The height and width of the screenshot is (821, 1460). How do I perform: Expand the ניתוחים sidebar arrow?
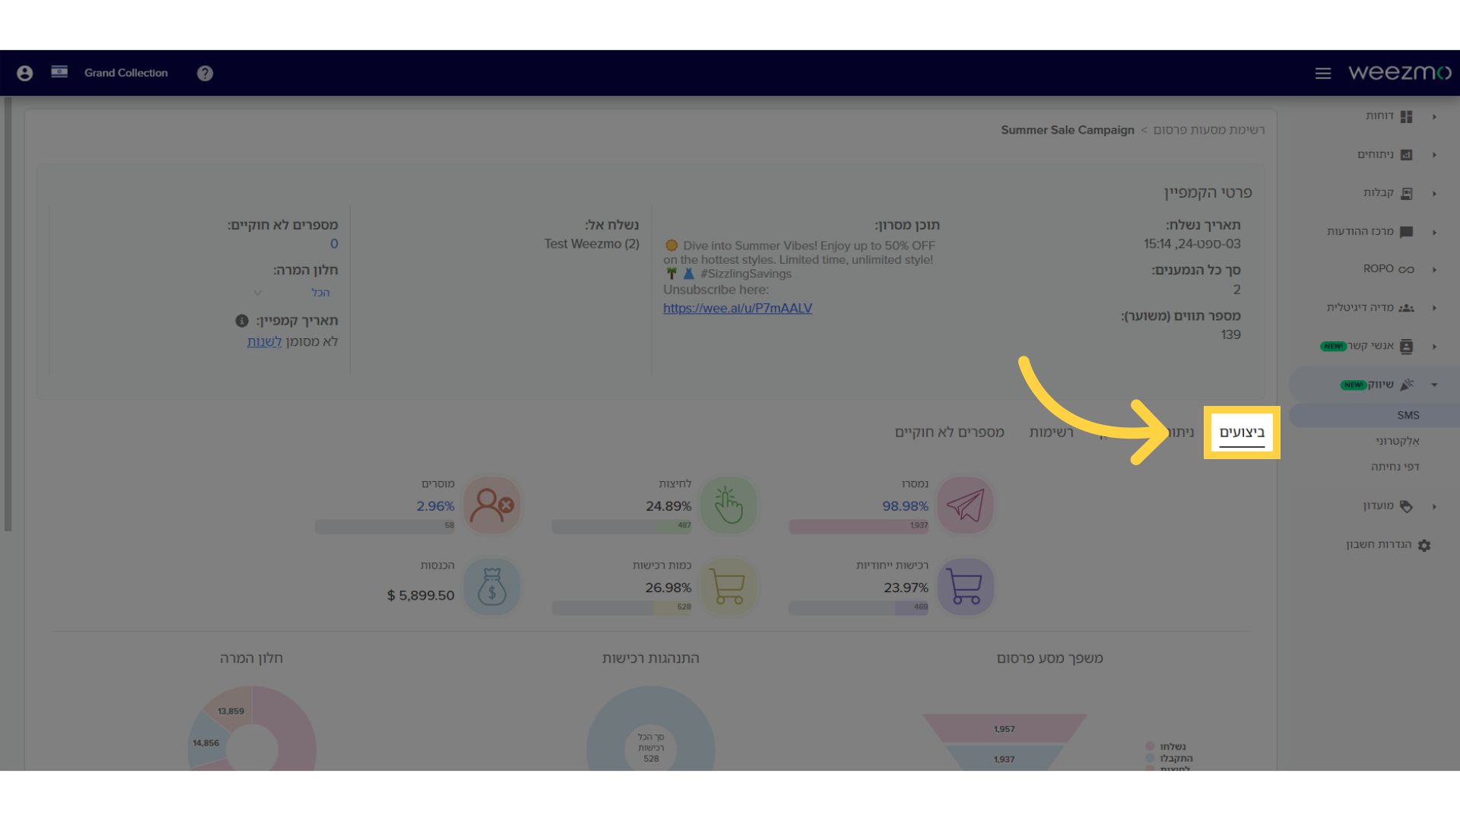(1434, 155)
